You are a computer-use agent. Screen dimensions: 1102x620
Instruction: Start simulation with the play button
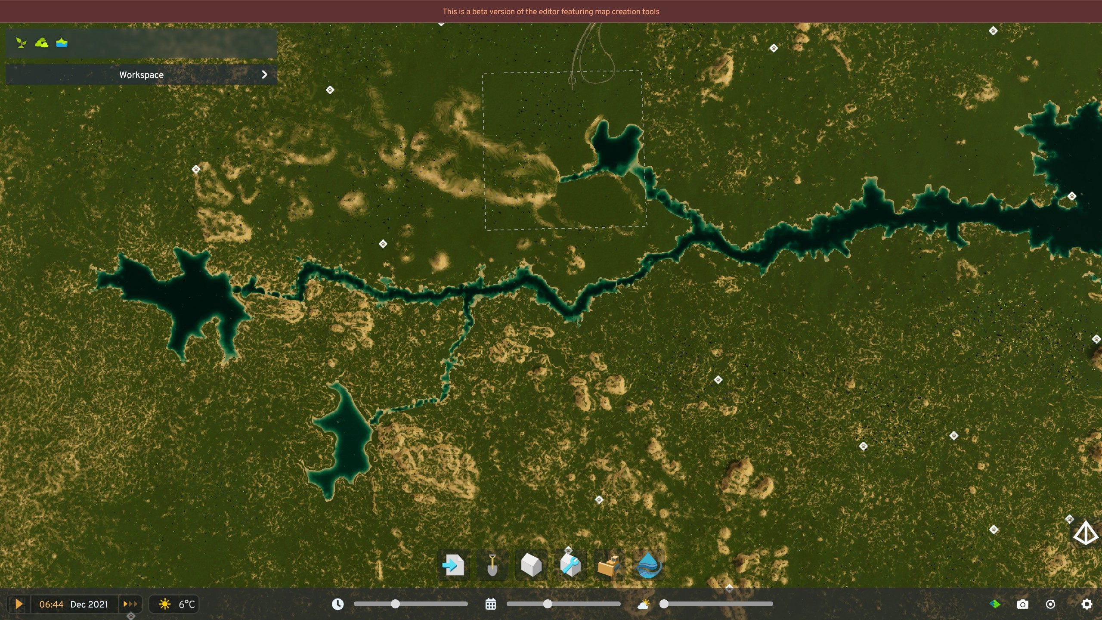(x=19, y=604)
